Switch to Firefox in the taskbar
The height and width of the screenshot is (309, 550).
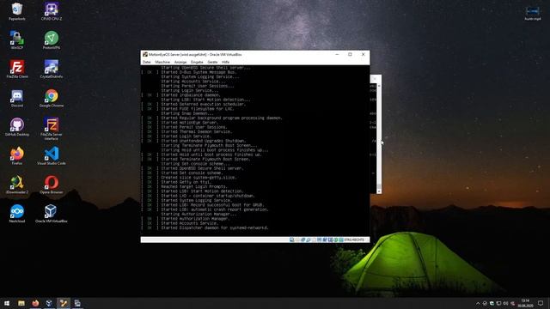35,303
